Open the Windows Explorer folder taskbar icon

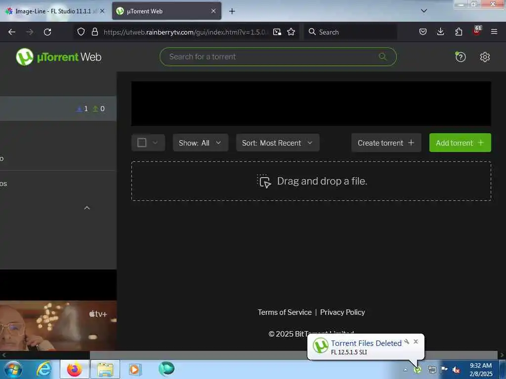(105, 369)
